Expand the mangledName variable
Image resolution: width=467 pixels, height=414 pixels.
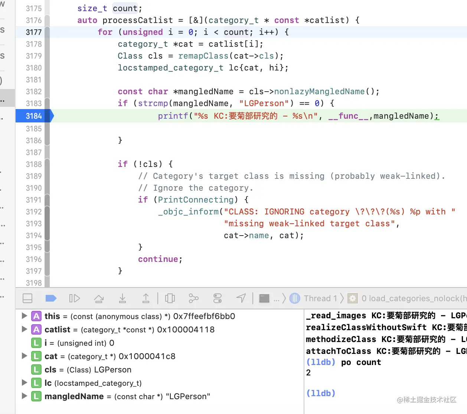25,396
